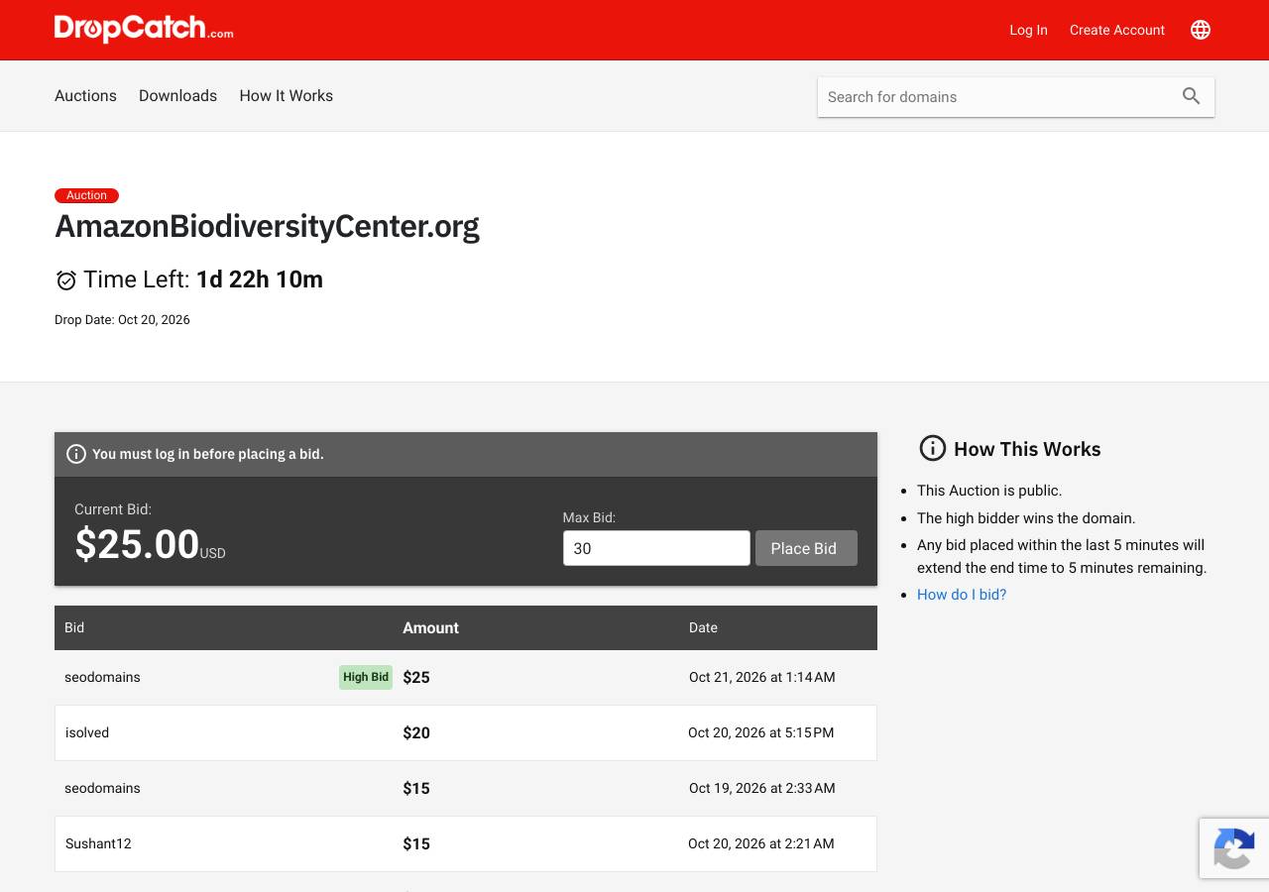Click the Bid column header
Viewport: 1269px width, 892px height.
click(74, 627)
